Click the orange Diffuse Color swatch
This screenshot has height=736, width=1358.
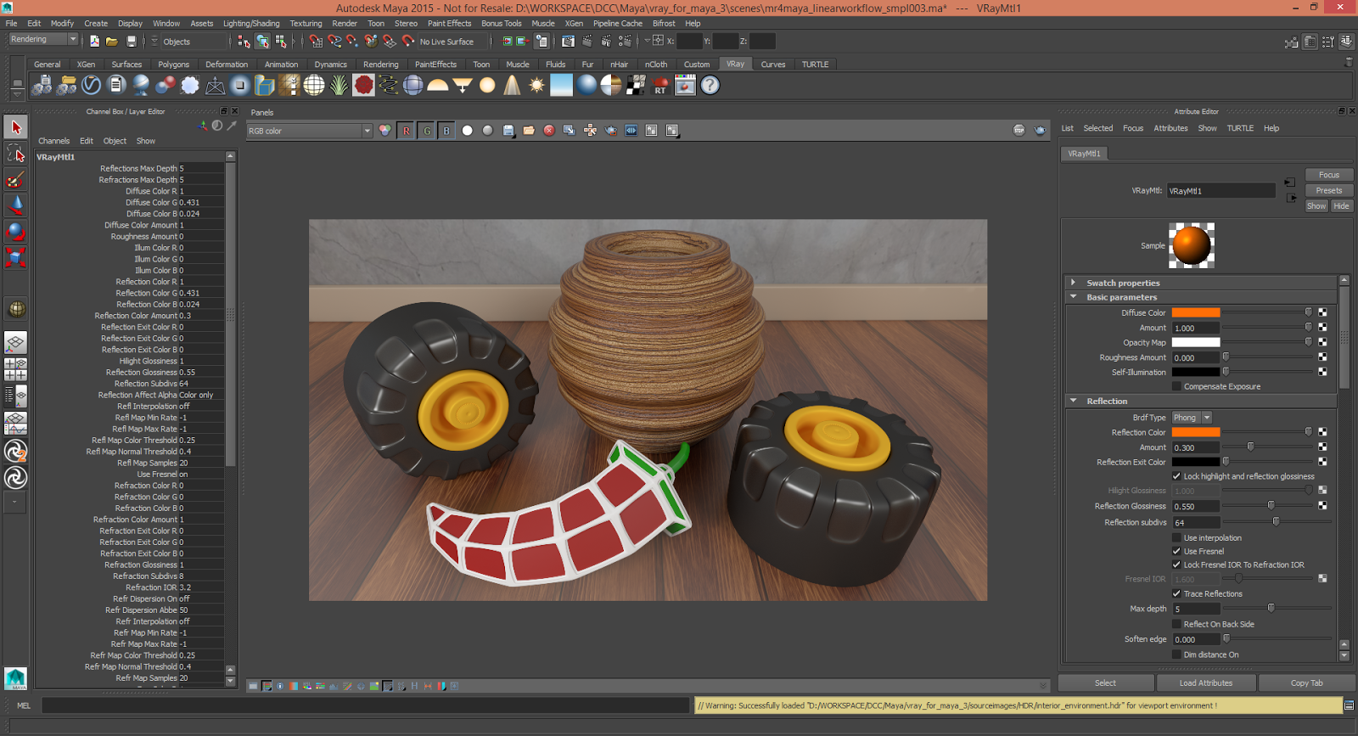(1195, 312)
